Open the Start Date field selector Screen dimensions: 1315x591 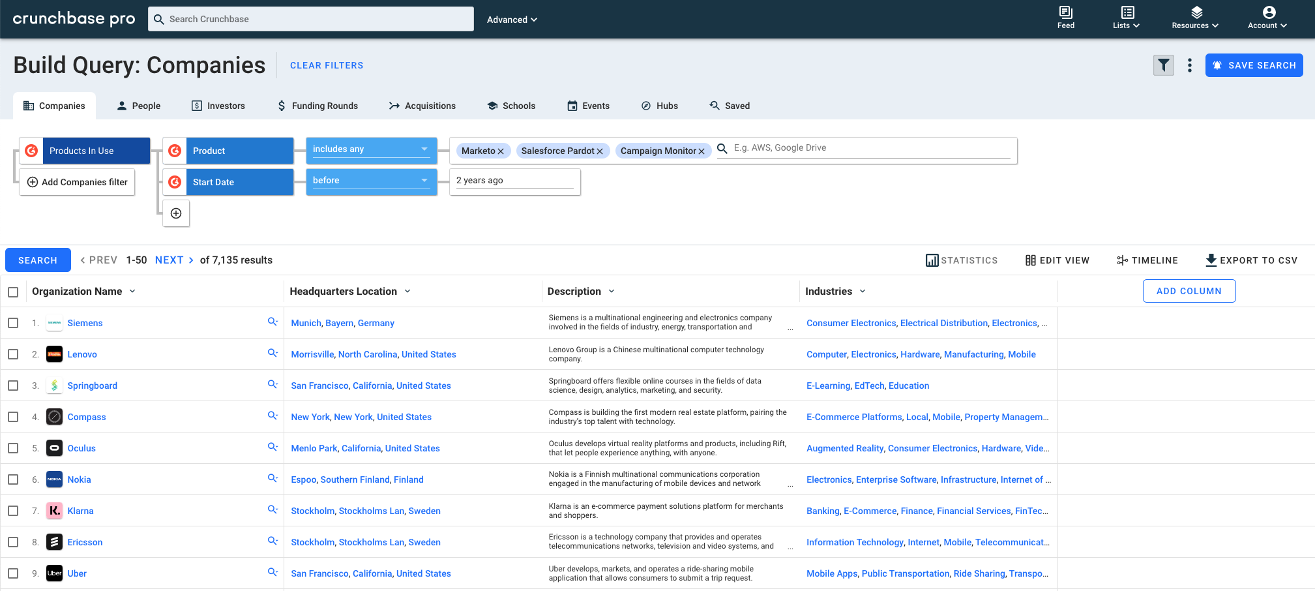(240, 182)
